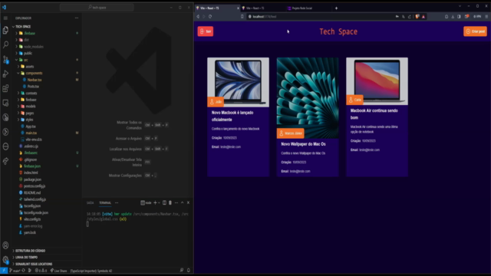Expand the public folder
Viewport: 491px width, 276px height.
coord(28,53)
